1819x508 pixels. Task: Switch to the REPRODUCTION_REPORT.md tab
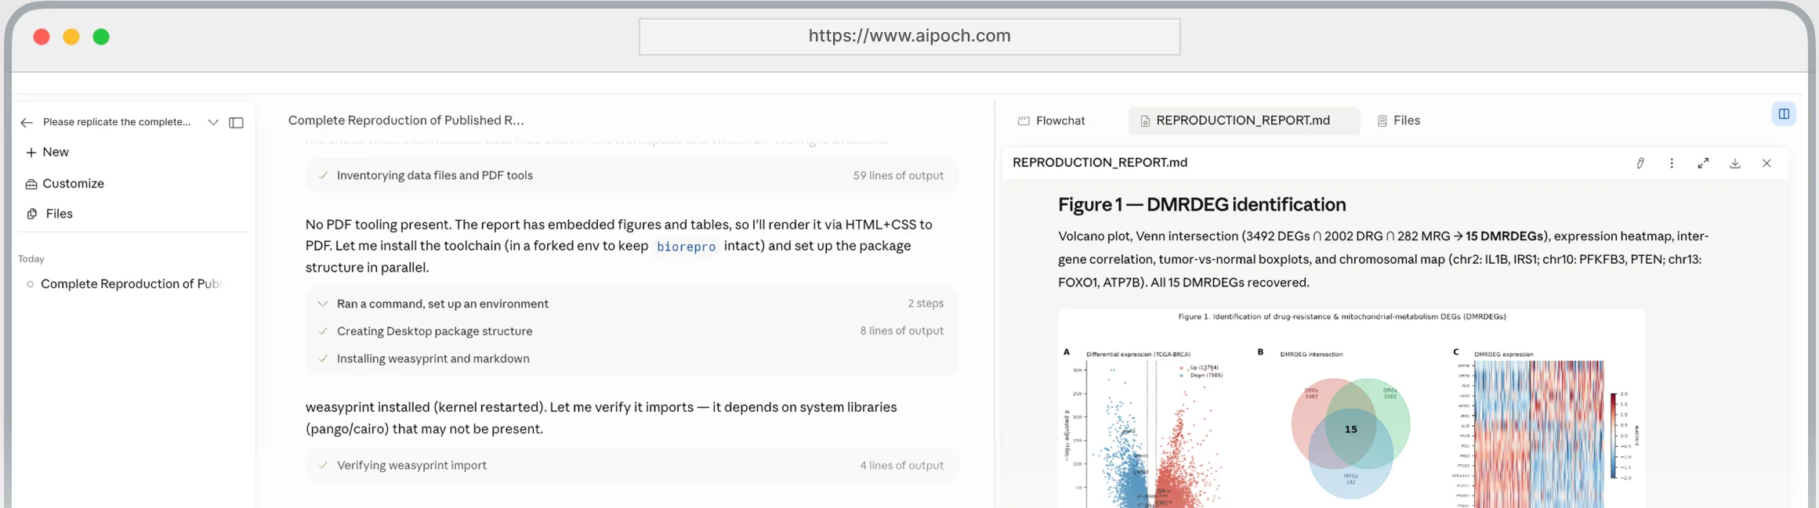(1244, 121)
